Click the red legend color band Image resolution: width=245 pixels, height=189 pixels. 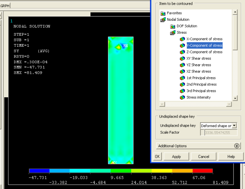click(x=203, y=171)
